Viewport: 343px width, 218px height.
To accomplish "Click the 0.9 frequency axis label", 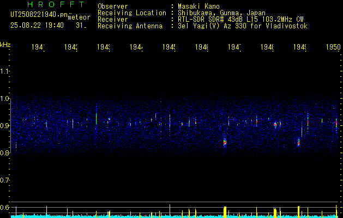I will pyautogui.click(x=4, y=125).
